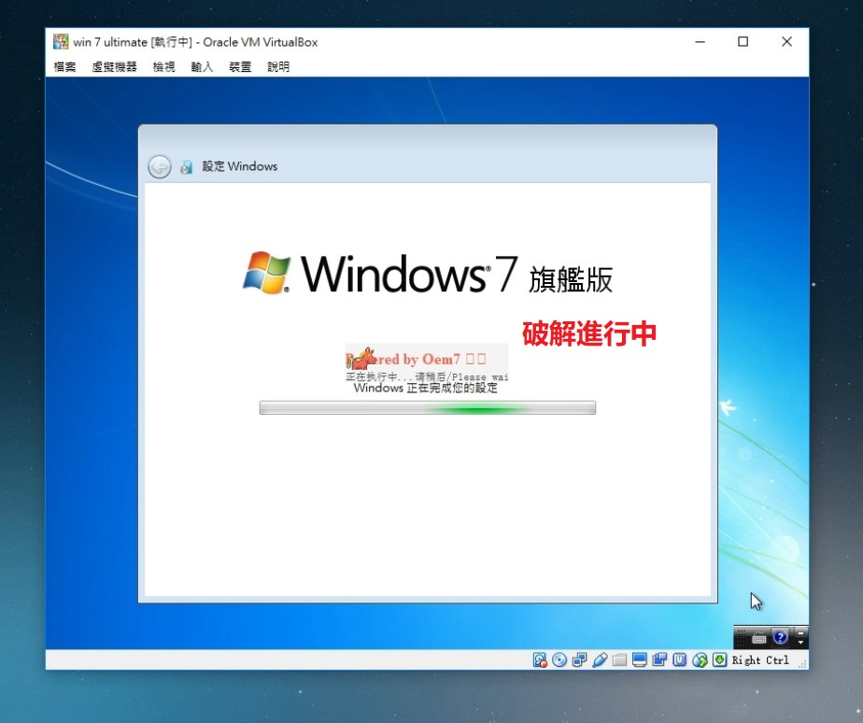Close the VirtualBox window
Viewport: 863px width, 723px height.
point(787,42)
